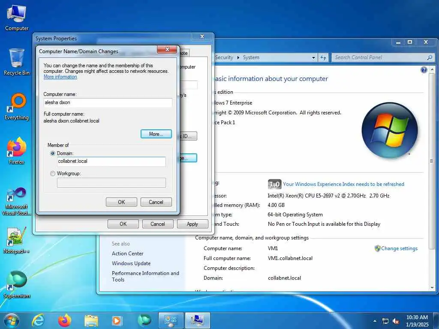Click the System breadcrumb in address bar
Screen dimensions: 439x329
click(x=251, y=57)
